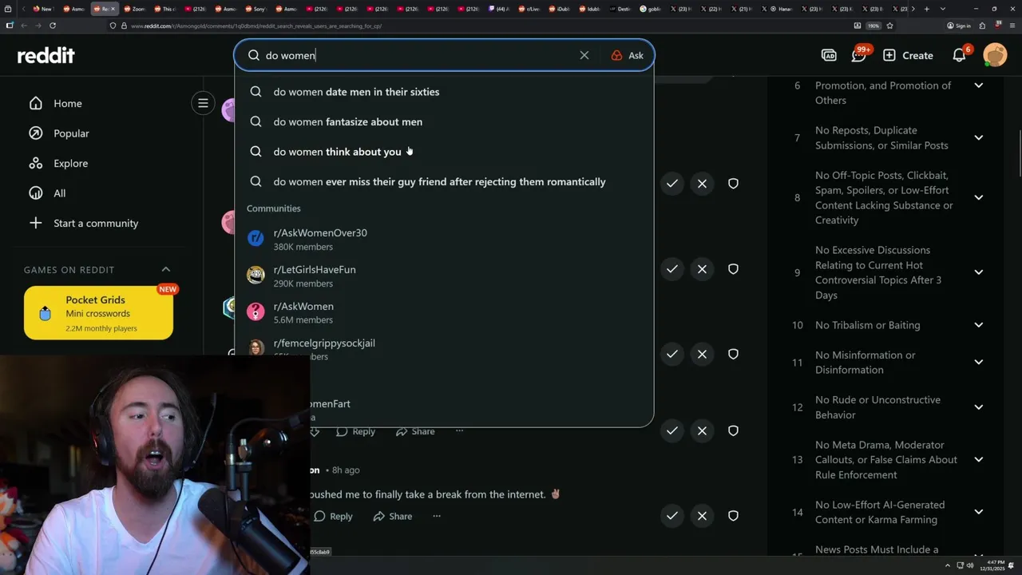This screenshot has width=1022, height=575.
Task: Remove the comment beside the Reply and Share row
Action: (x=702, y=430)
